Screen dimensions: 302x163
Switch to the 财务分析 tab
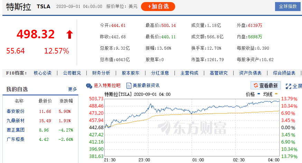pos(101,73)
